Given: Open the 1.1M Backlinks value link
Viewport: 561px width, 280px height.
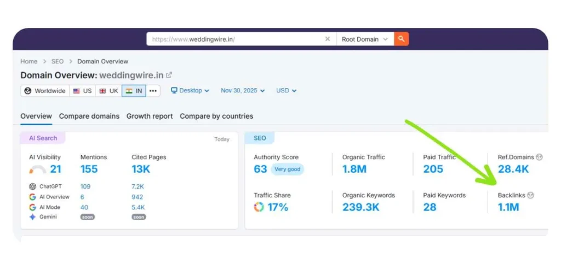Looking at the screenshot, I should [508, 207].
